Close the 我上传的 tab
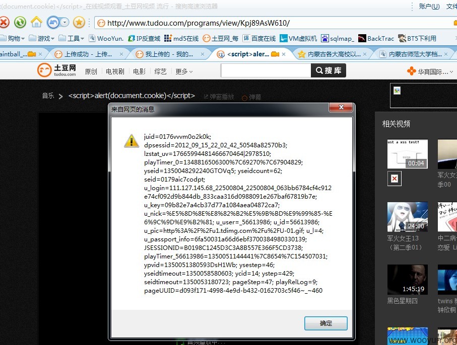This screenshot has height=345, width=457. pos(202,54)
